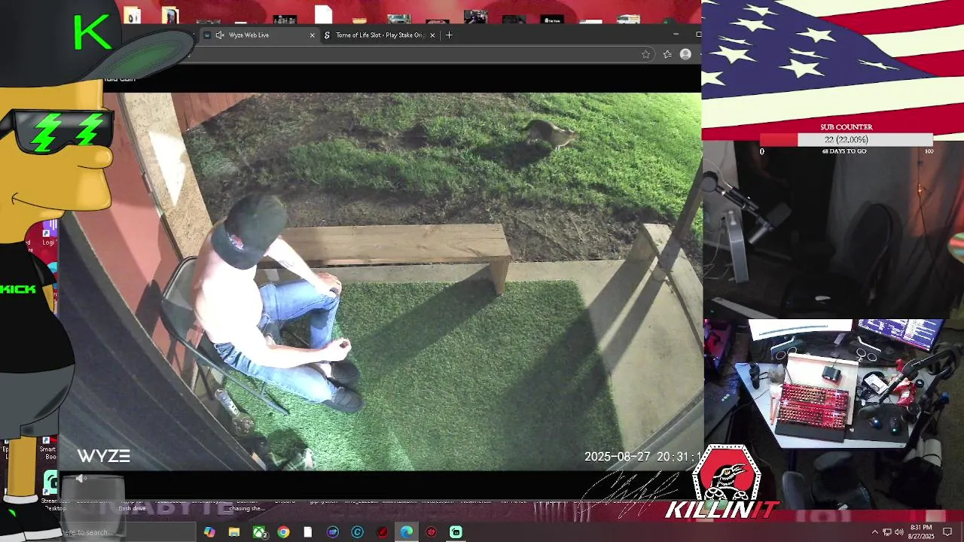Open the browser favorites list icon
Viewport: 964px width, 542px height.
point(667,54)
